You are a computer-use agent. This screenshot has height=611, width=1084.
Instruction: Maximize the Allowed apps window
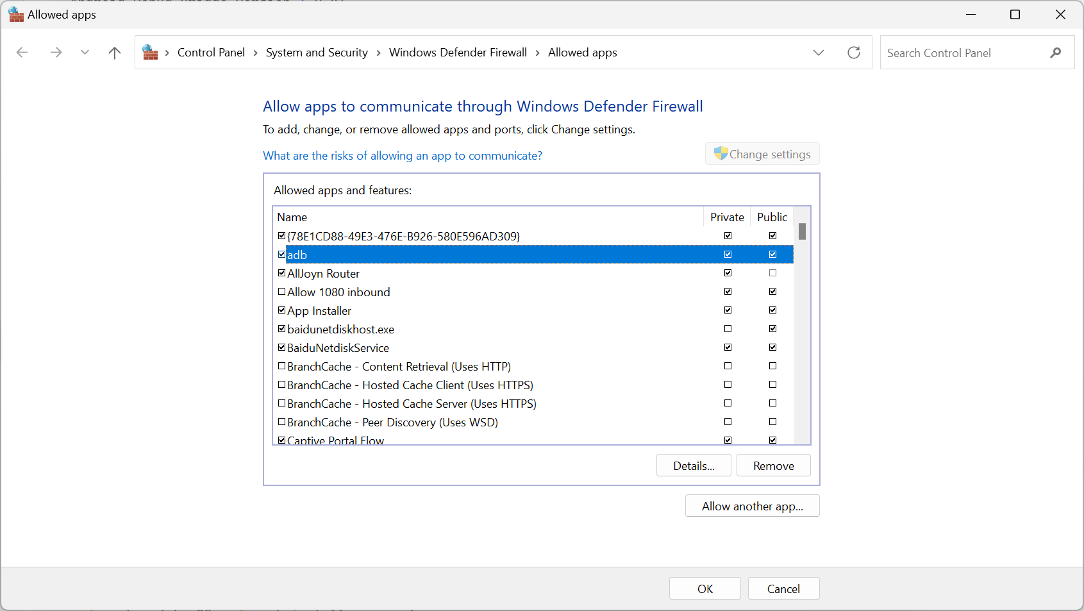pyautogui.click(x=1015, y=15)
